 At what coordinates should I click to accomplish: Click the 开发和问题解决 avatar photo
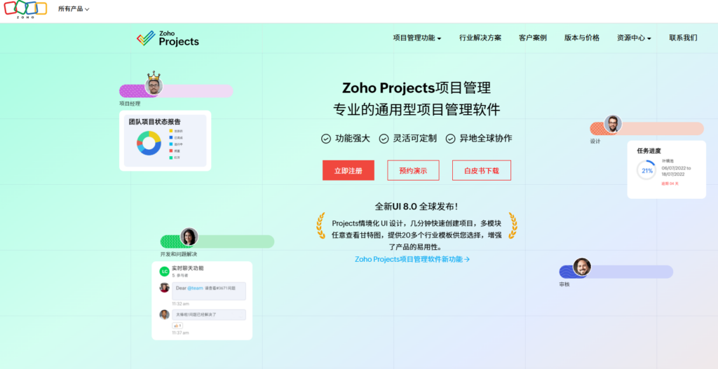tap(189, 237)
